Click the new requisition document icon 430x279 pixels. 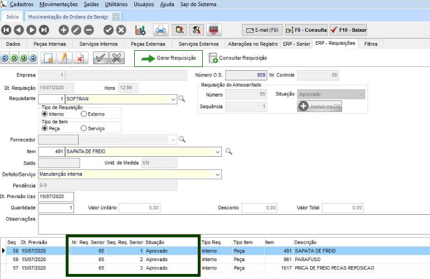(48, 57)
